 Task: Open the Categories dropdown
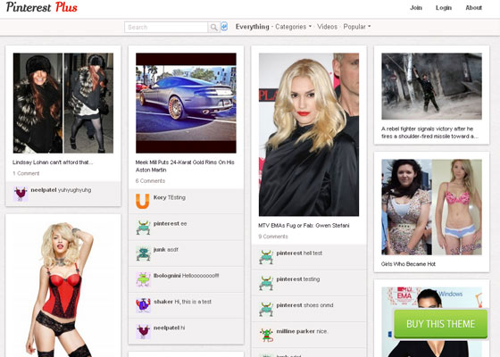tap(293, 27)
